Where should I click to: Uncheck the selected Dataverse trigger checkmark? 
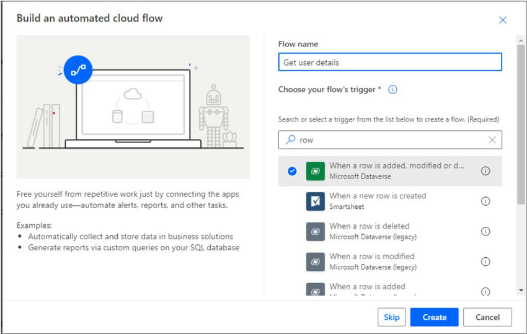[292, 171]
